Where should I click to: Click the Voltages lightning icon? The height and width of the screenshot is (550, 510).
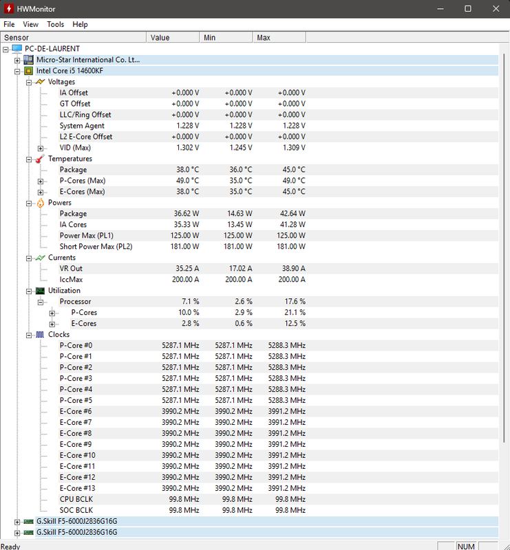40,82
